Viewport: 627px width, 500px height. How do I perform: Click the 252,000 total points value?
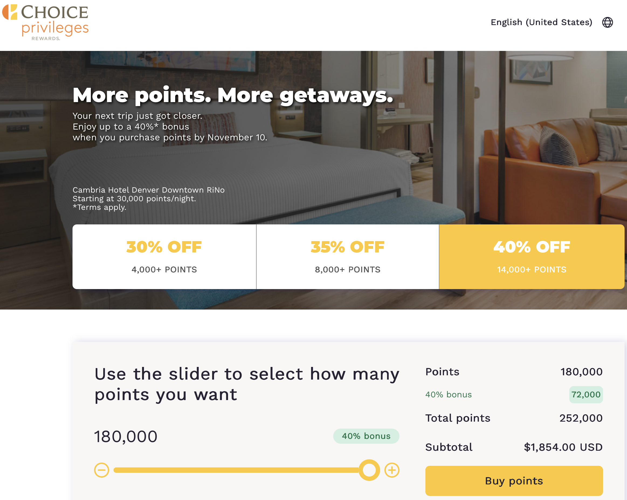tap(581, 418)
